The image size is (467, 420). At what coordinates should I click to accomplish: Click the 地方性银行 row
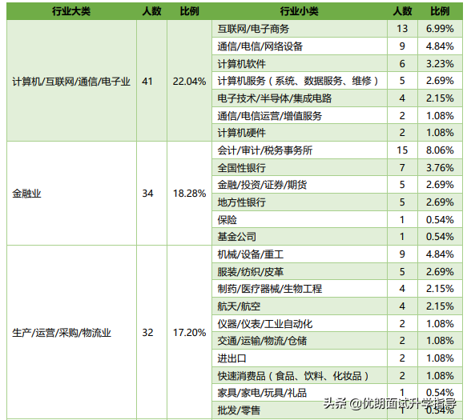pos(337,202)
